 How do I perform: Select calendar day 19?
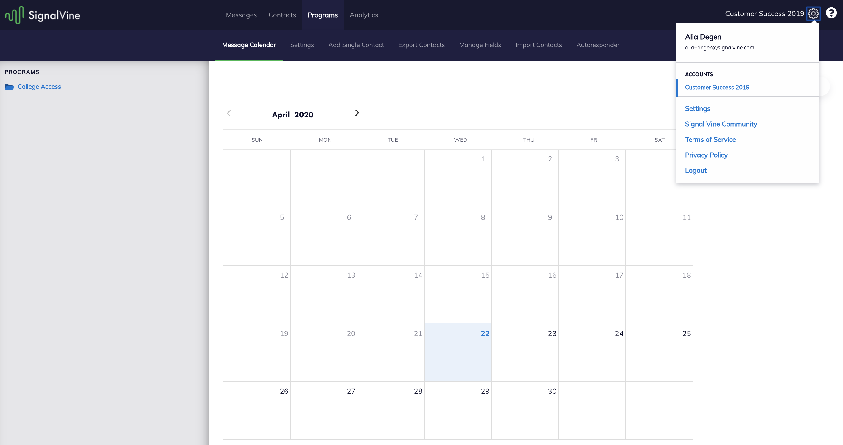pyautogui.click(x=257, y=352)
